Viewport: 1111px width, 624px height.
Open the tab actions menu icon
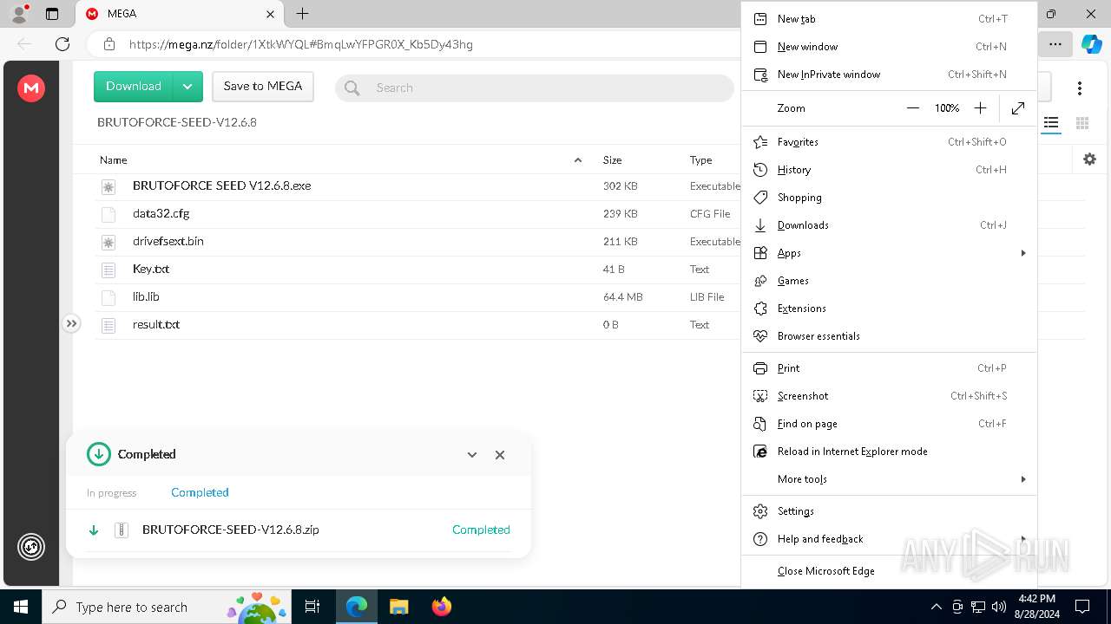52,14
